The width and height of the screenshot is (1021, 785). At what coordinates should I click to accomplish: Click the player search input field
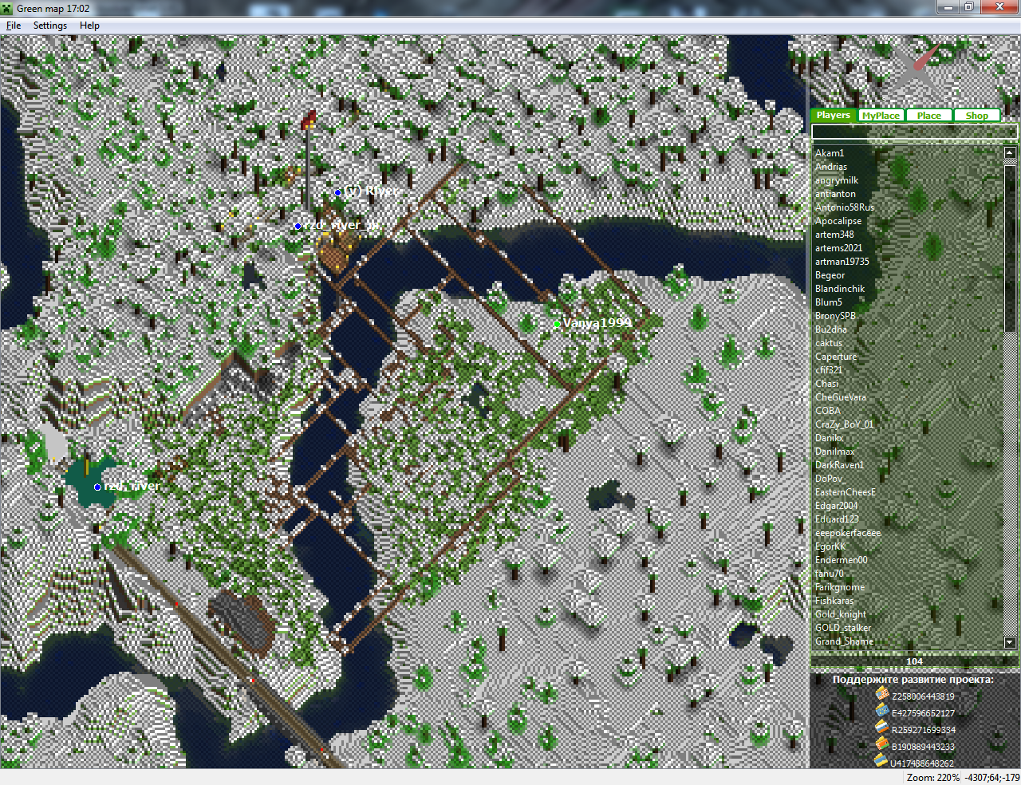pos(914,132)
